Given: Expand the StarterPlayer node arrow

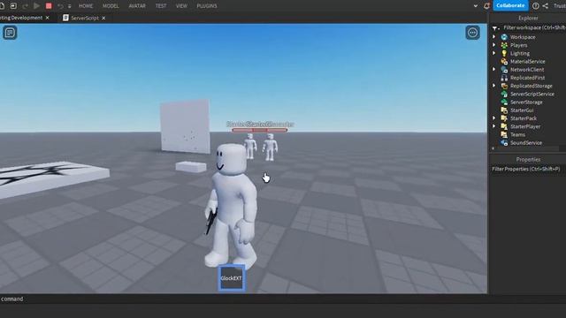Looking at the screenshot, I should [493, 126].
